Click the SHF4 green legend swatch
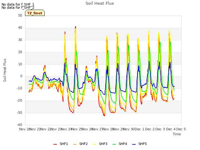Screen dimensions: 200x150 114,144
